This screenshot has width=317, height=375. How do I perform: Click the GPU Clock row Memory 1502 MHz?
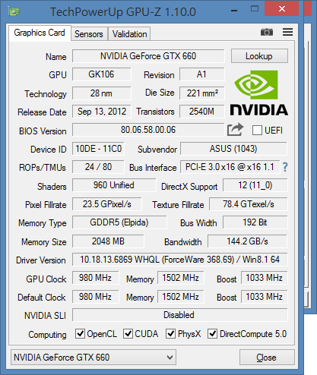[181, 278]
